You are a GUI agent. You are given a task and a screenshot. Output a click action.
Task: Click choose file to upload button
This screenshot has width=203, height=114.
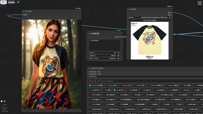click(x=150, y=20)
